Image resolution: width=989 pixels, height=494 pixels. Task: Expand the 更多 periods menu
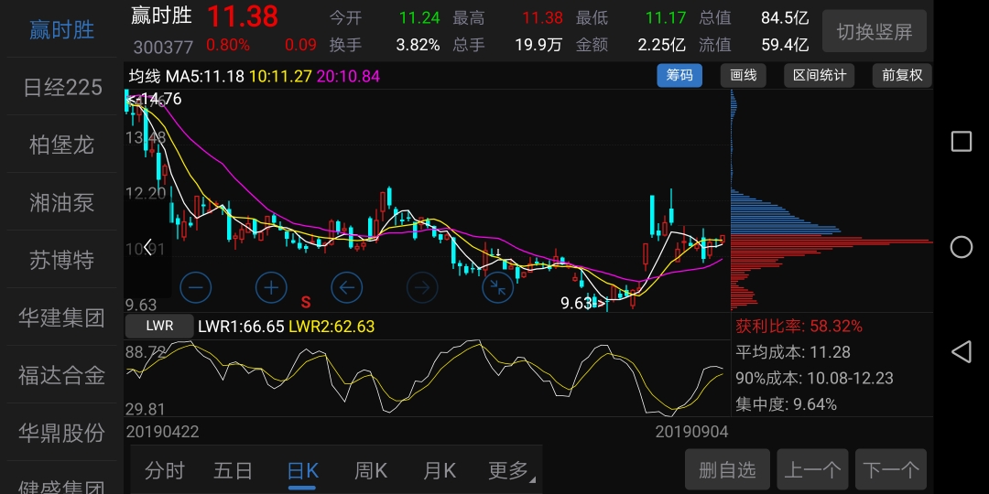(511, 470)
